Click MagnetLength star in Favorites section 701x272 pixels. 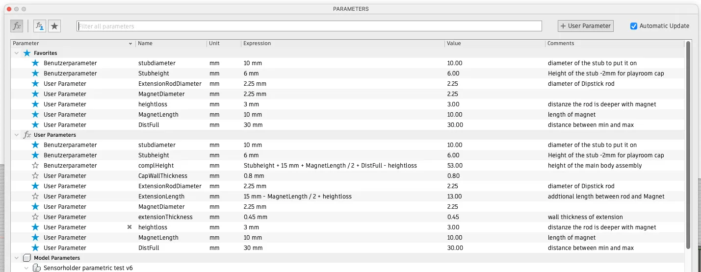(x=35, y=115)
